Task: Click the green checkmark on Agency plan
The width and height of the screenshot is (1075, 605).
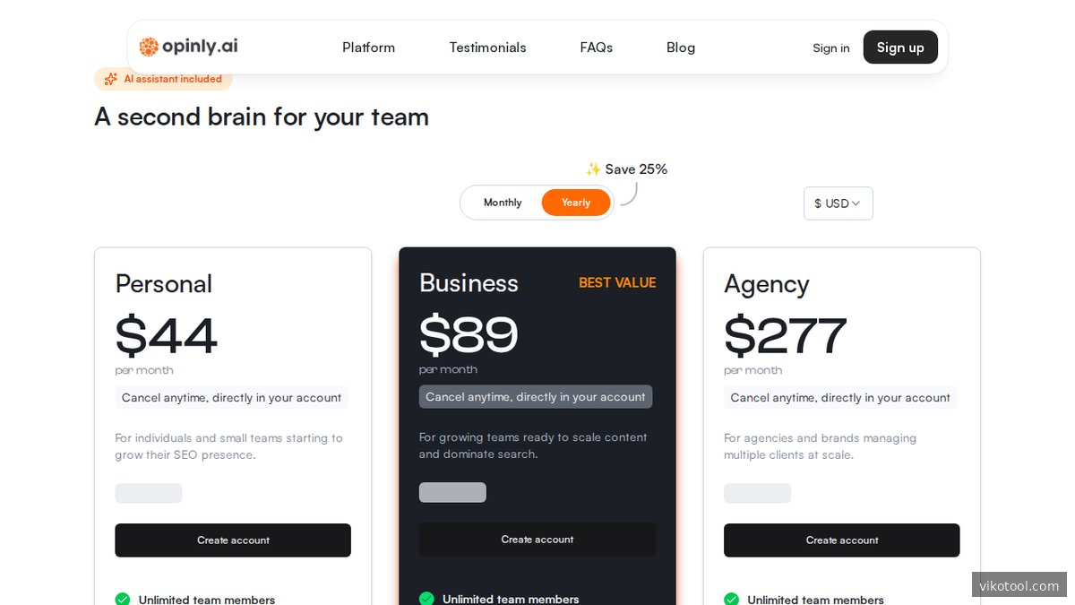Action: [x=731, y=599]
